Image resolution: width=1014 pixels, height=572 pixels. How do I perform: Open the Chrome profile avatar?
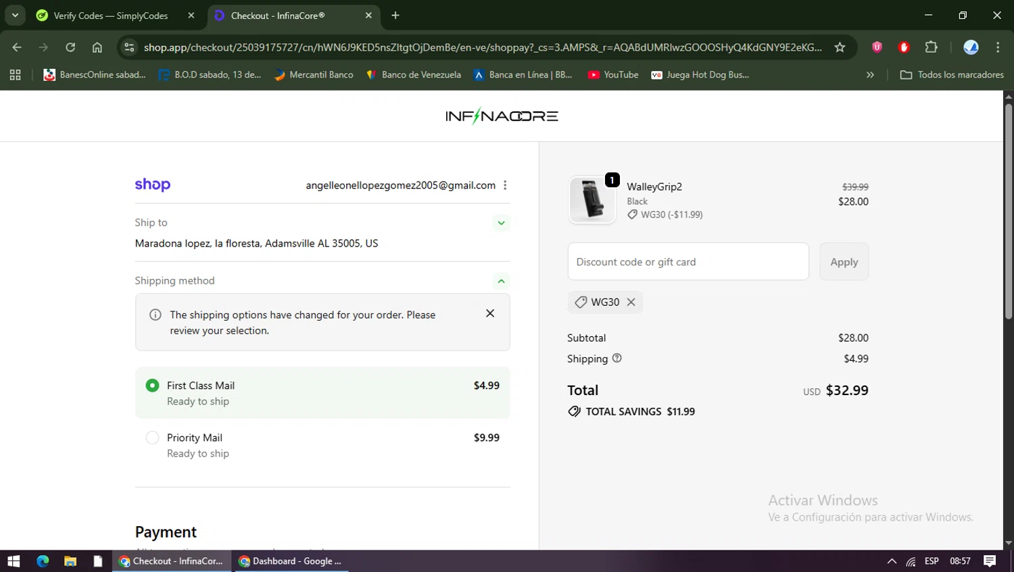[x=971, y=47]
